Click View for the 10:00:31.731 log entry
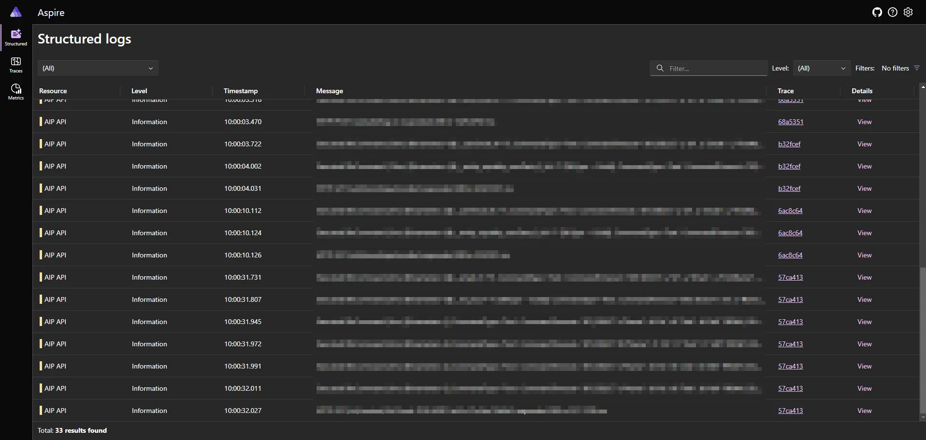This screenshot has width=926, height=440. pyautogui.click(x=864, y=277)
